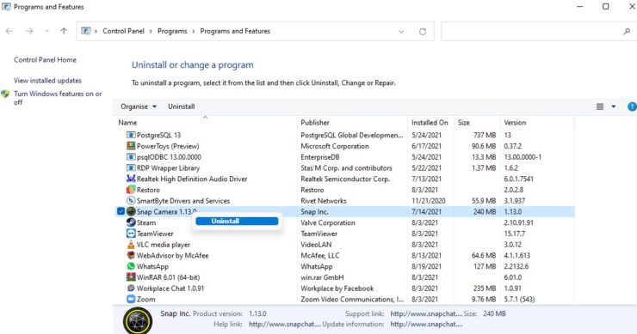Click the Steam program icon
Viewport: 637px width, 334px height.
coord(131,222)
